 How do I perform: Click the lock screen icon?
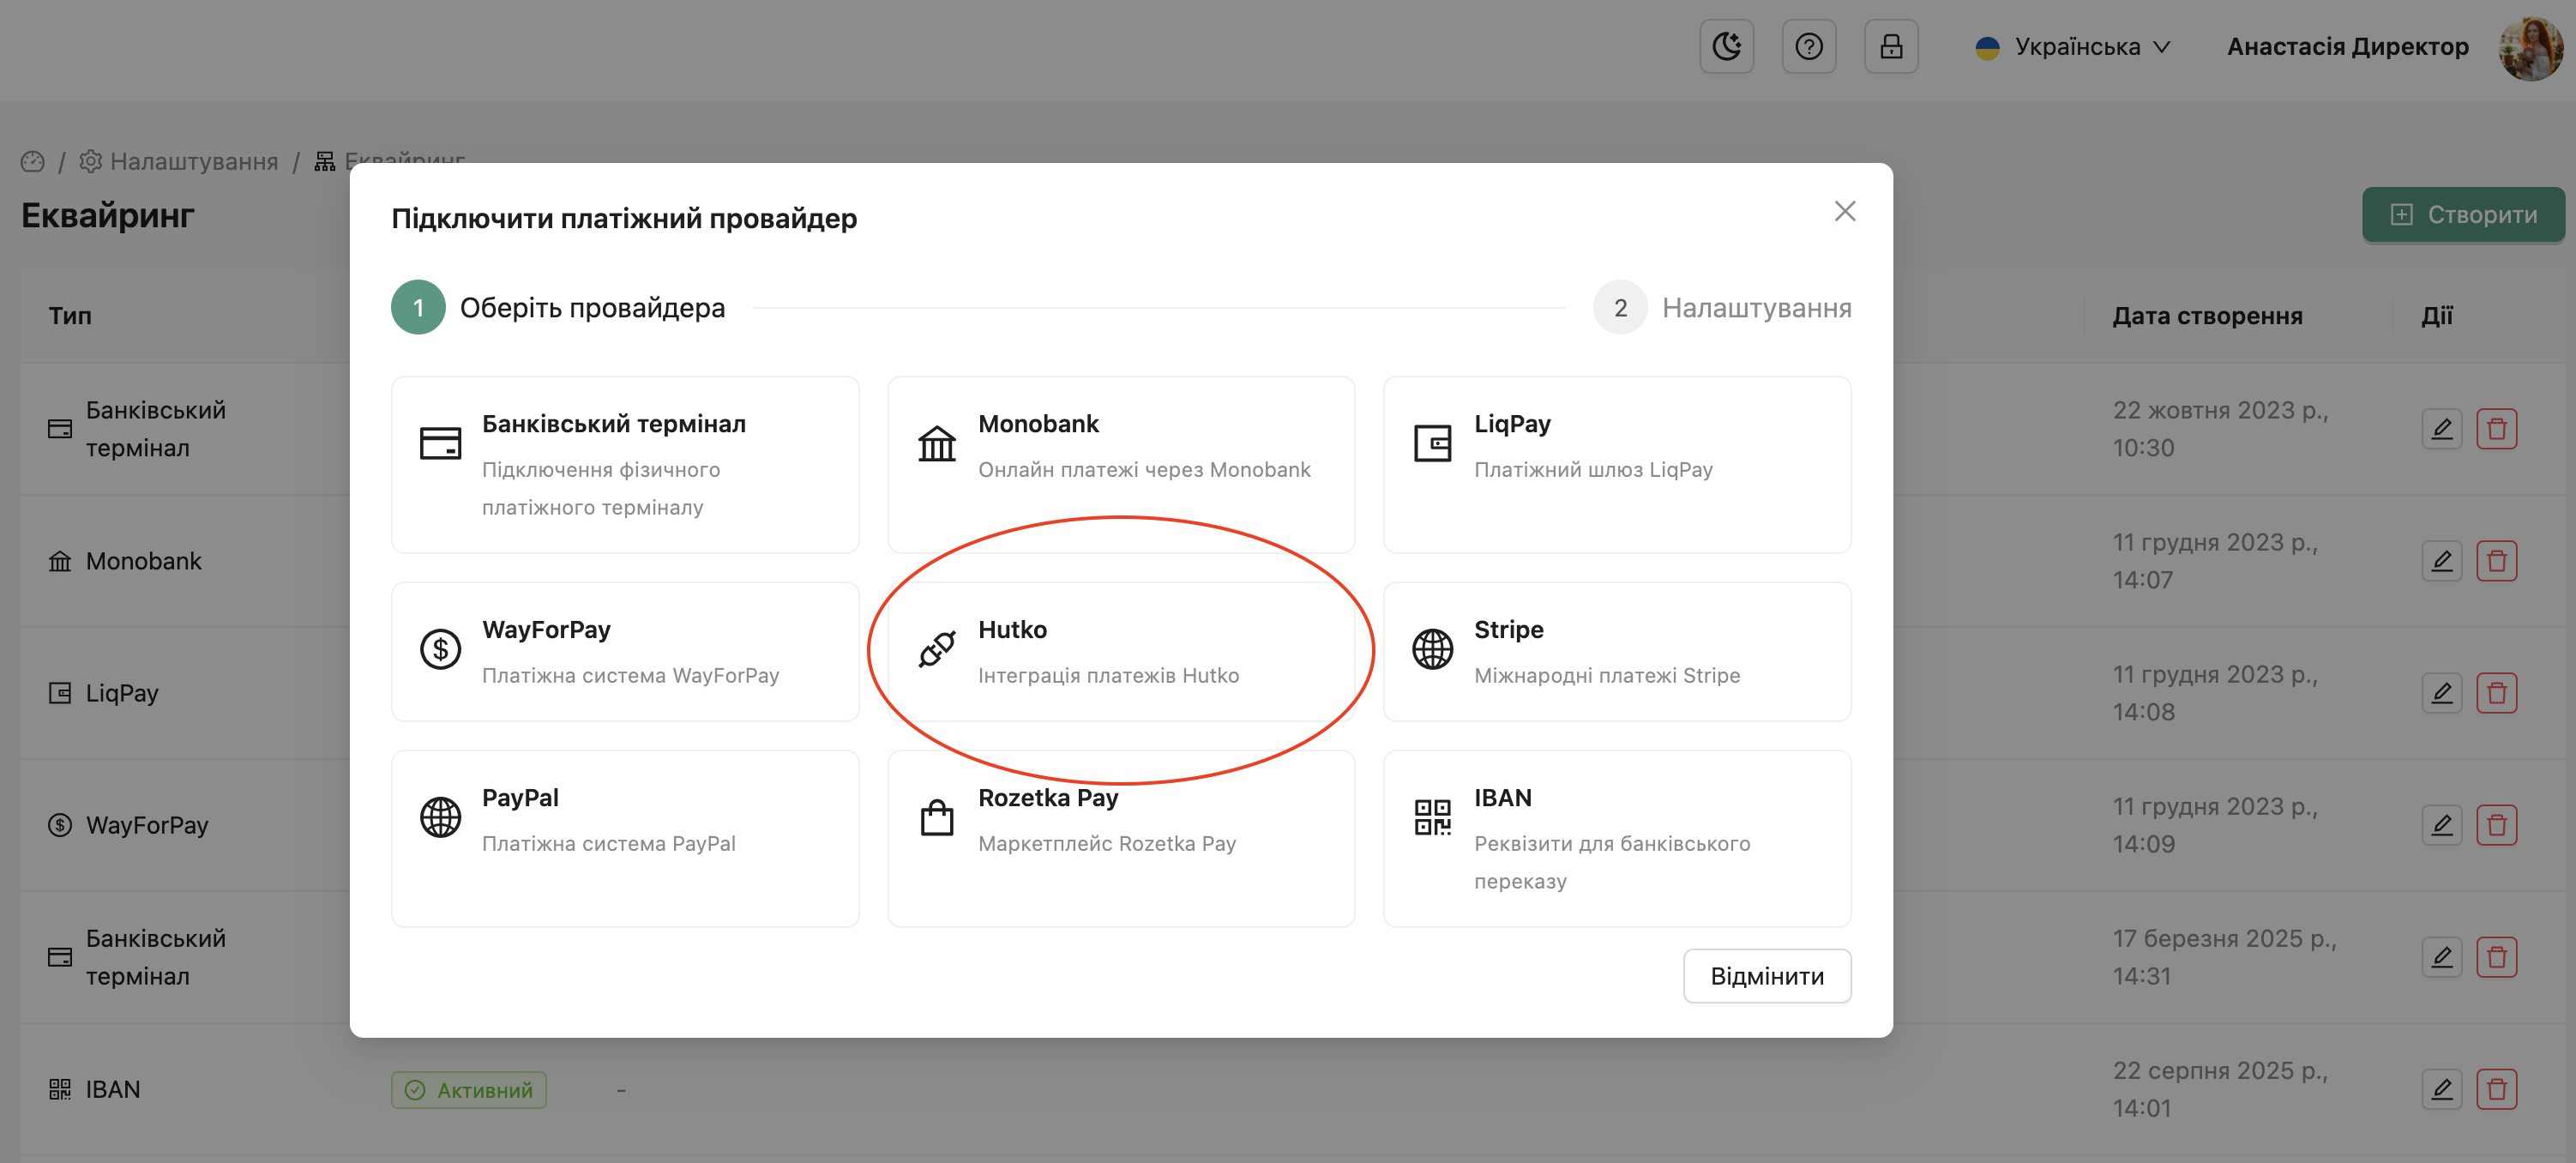1890,46
